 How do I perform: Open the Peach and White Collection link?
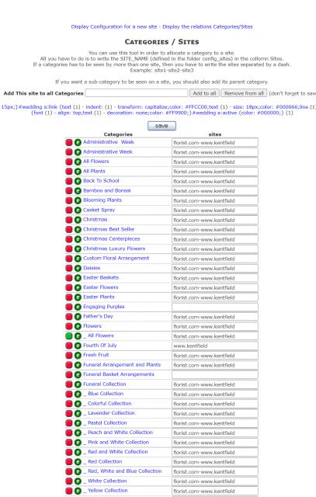(120, 433)
